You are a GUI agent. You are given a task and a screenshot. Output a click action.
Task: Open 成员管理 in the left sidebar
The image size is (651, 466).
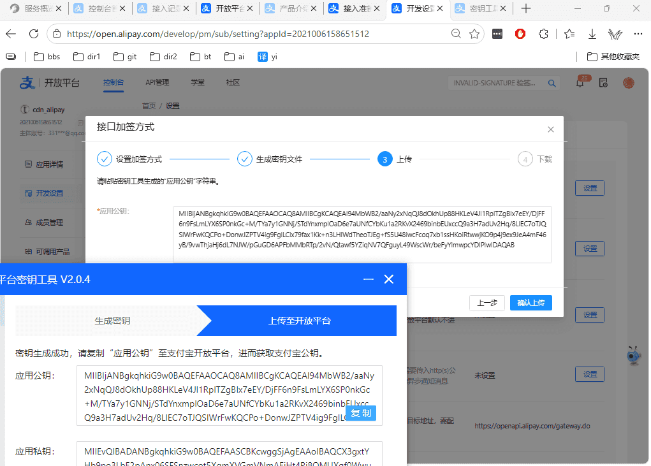click(x=49, y=222)
